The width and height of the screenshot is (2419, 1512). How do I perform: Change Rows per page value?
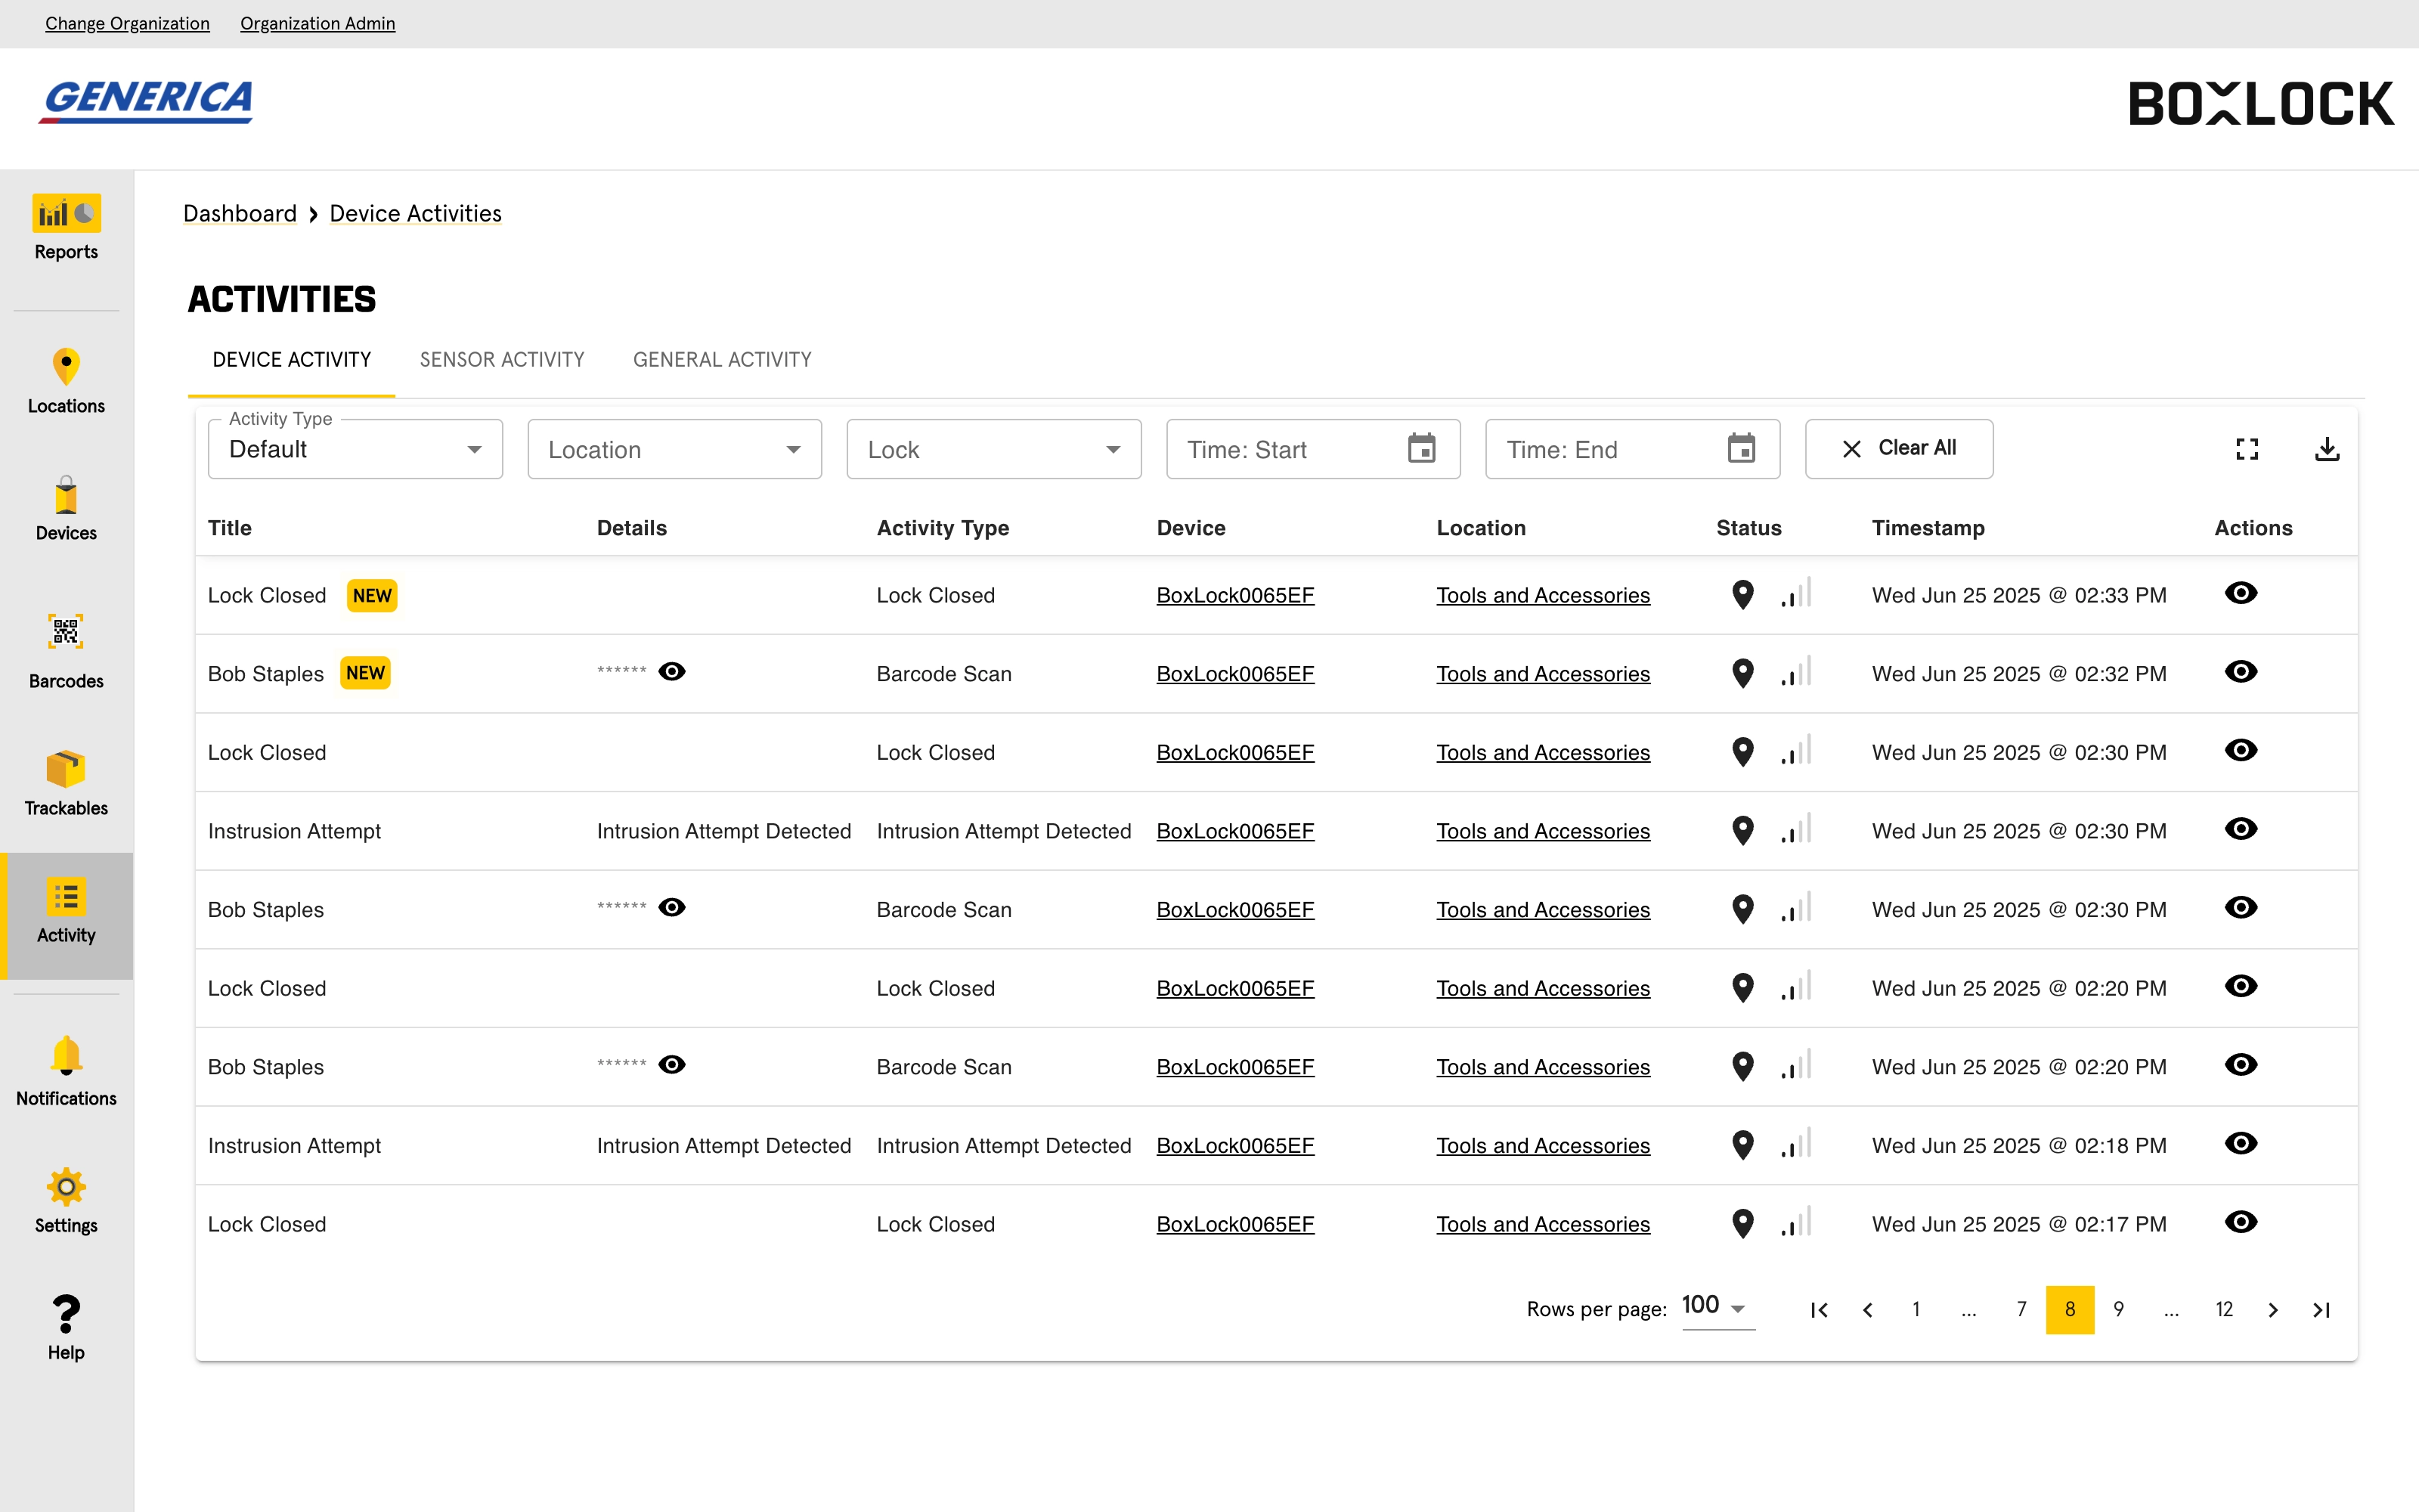tap(1715, 1305)
